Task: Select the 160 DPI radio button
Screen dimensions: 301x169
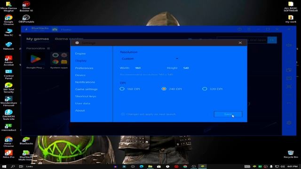Action: (x=122, y=89)
